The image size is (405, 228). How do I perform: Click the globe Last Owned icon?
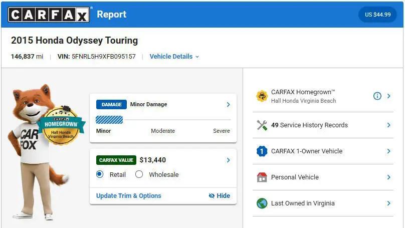262,203
